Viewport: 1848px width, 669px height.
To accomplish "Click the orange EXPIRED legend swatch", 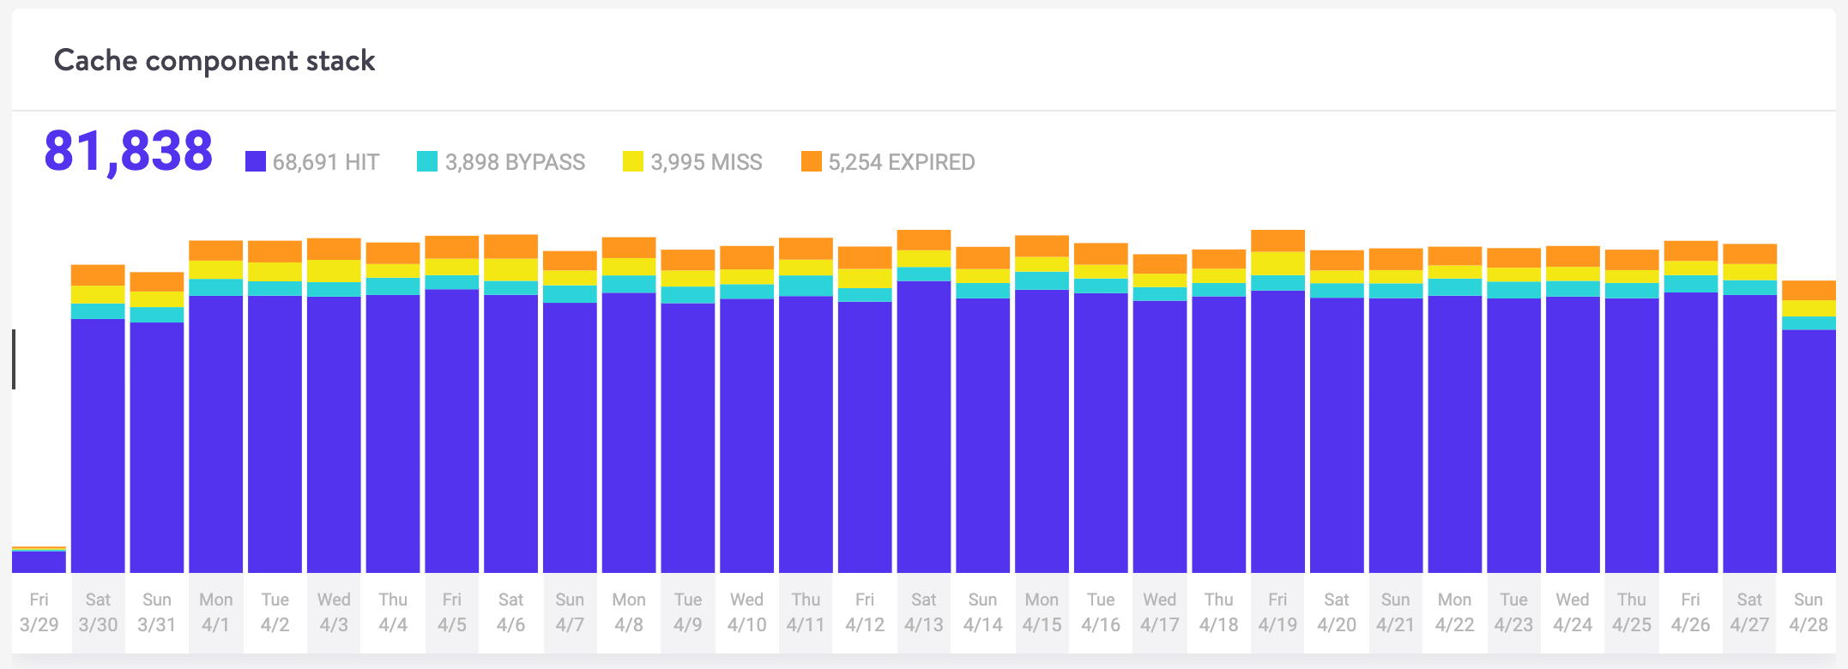I will [811, 161].
